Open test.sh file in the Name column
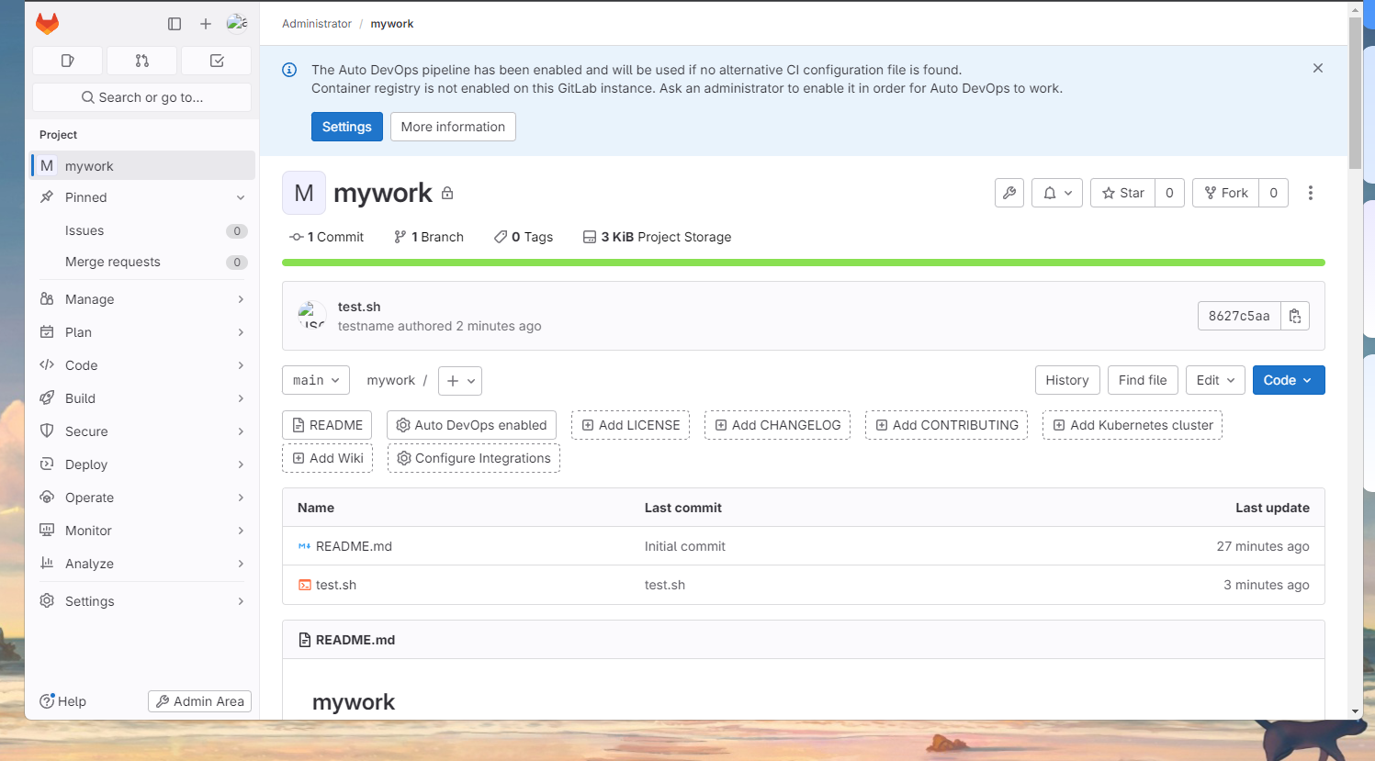 pyautogui.click(x=336, y=585)
